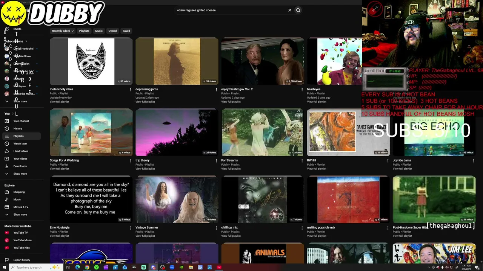483x271 pixels.
Task: Open the action menu for melting popsicle mix
Action: 388,228
